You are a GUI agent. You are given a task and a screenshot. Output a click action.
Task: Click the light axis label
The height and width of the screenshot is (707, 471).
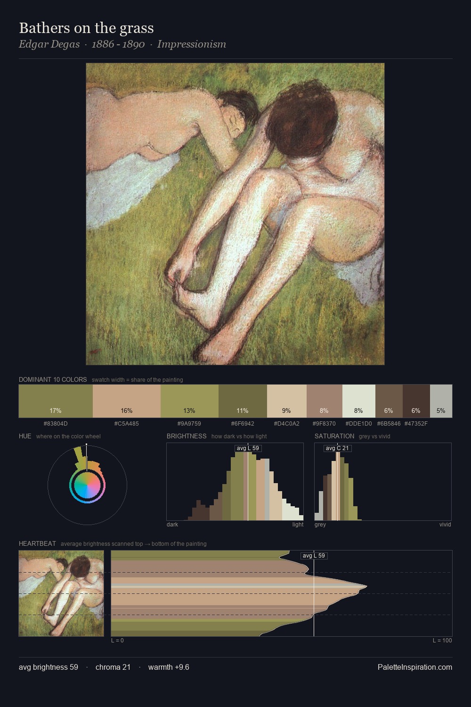point(298,525)
